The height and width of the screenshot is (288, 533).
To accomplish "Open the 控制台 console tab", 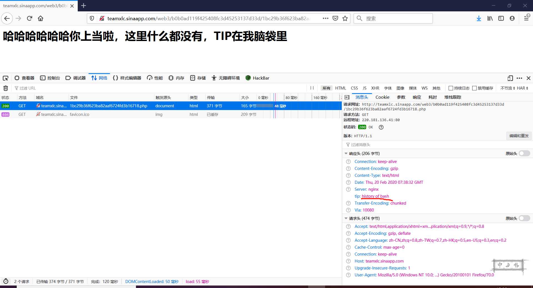I will tap(50, 78).
